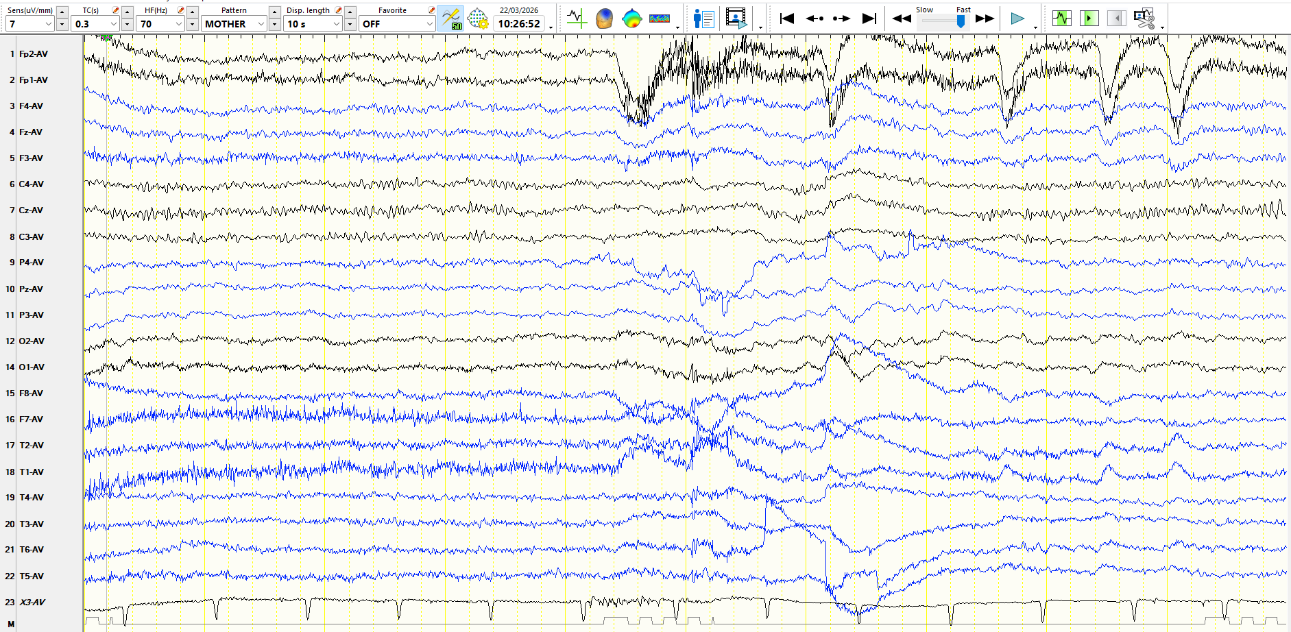This screenshot has width=1291, height=632.
Task: Select the F4-AV channel label
Action: [x=31, y=106]
